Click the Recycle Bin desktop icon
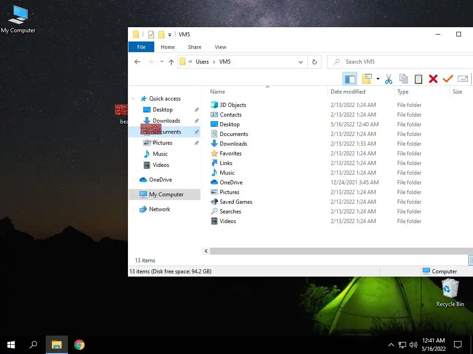This screenshot has width=473, height=354. click(450, 293)
